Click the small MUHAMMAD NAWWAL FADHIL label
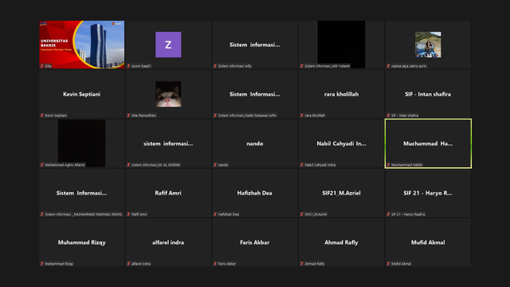 [84, 214]
